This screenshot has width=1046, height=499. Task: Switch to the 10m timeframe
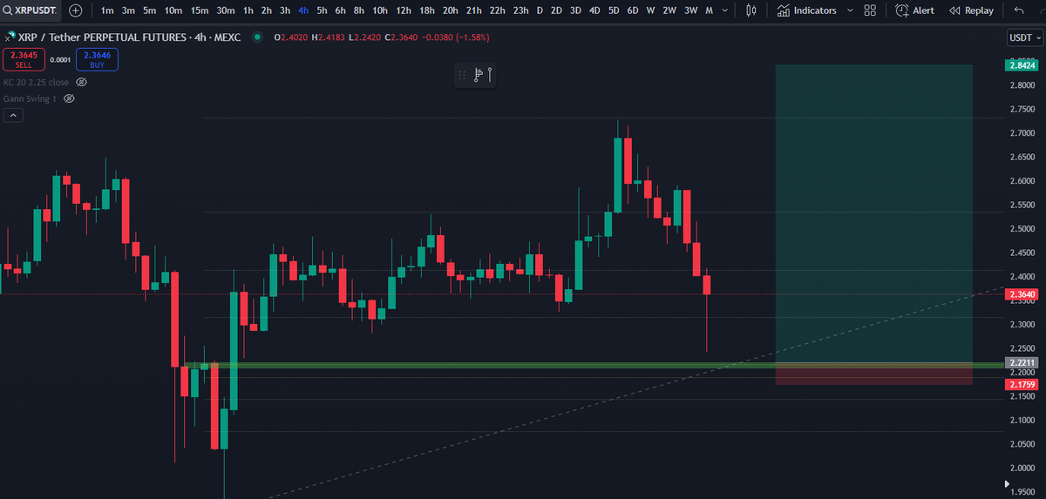coord(173,10)
